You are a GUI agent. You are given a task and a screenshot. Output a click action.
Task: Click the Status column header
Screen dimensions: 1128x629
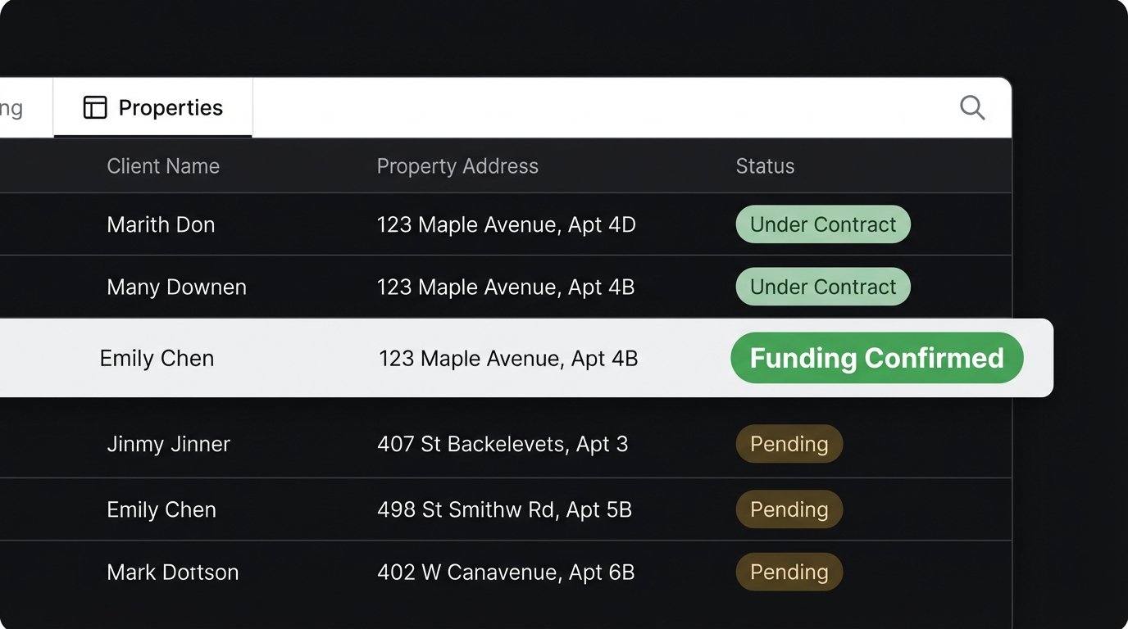click(765, 166)
